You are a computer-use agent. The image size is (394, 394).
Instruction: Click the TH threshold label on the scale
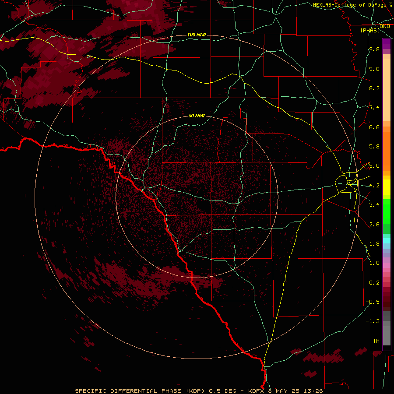(x=376, y=341)
